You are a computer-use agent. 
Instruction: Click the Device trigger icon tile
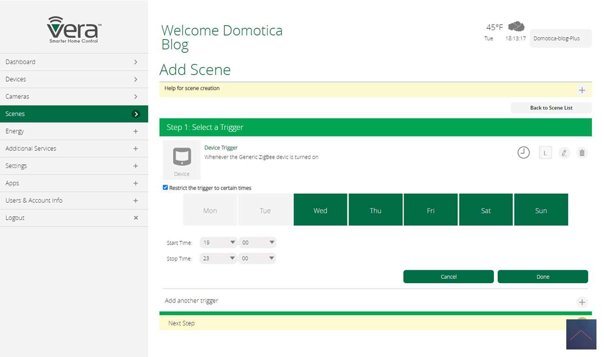click(x=182, y=160)
